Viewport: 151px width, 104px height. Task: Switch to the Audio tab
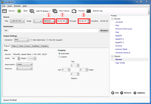click(x=28, y=46)
